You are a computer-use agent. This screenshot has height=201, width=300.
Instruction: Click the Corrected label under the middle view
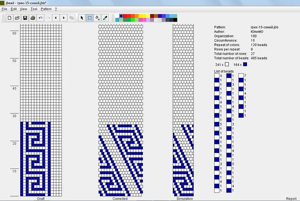pos(120,199)
